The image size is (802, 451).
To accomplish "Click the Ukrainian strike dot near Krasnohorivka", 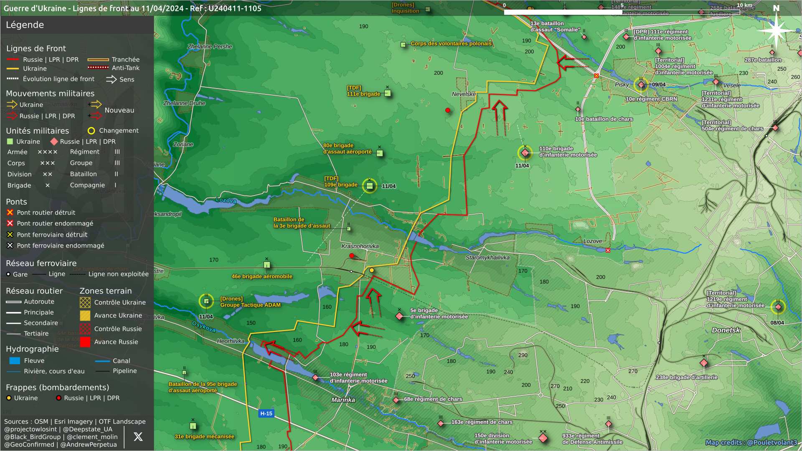I will pyautogui.click(x=372, y=271).
